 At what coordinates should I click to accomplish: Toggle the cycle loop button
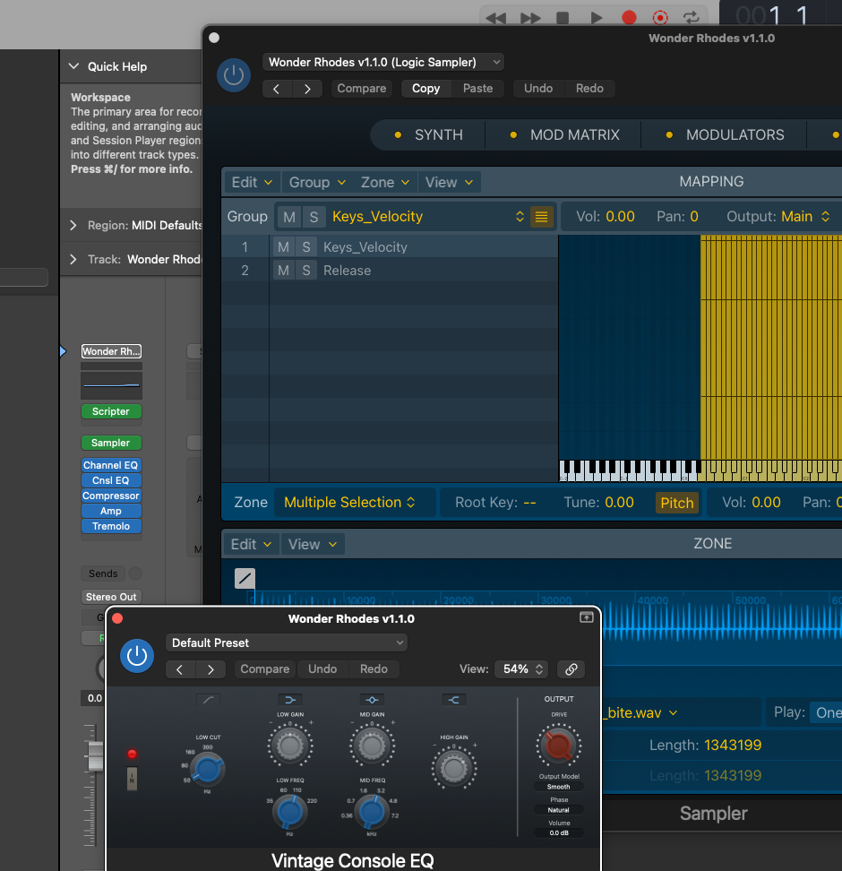[x=691, y=18]
